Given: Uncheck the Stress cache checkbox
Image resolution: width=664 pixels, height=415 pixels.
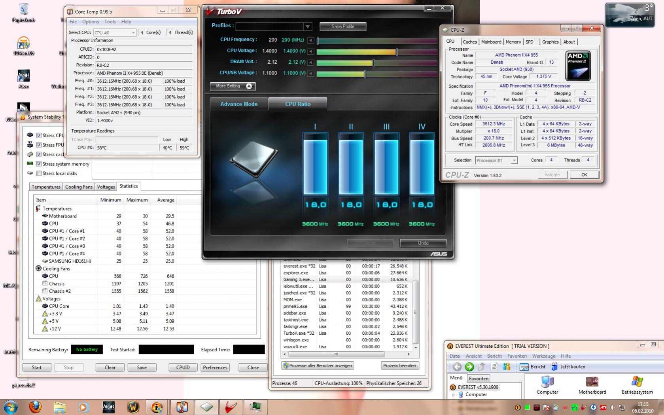Looking at the screenshot, I should (39, 154).
